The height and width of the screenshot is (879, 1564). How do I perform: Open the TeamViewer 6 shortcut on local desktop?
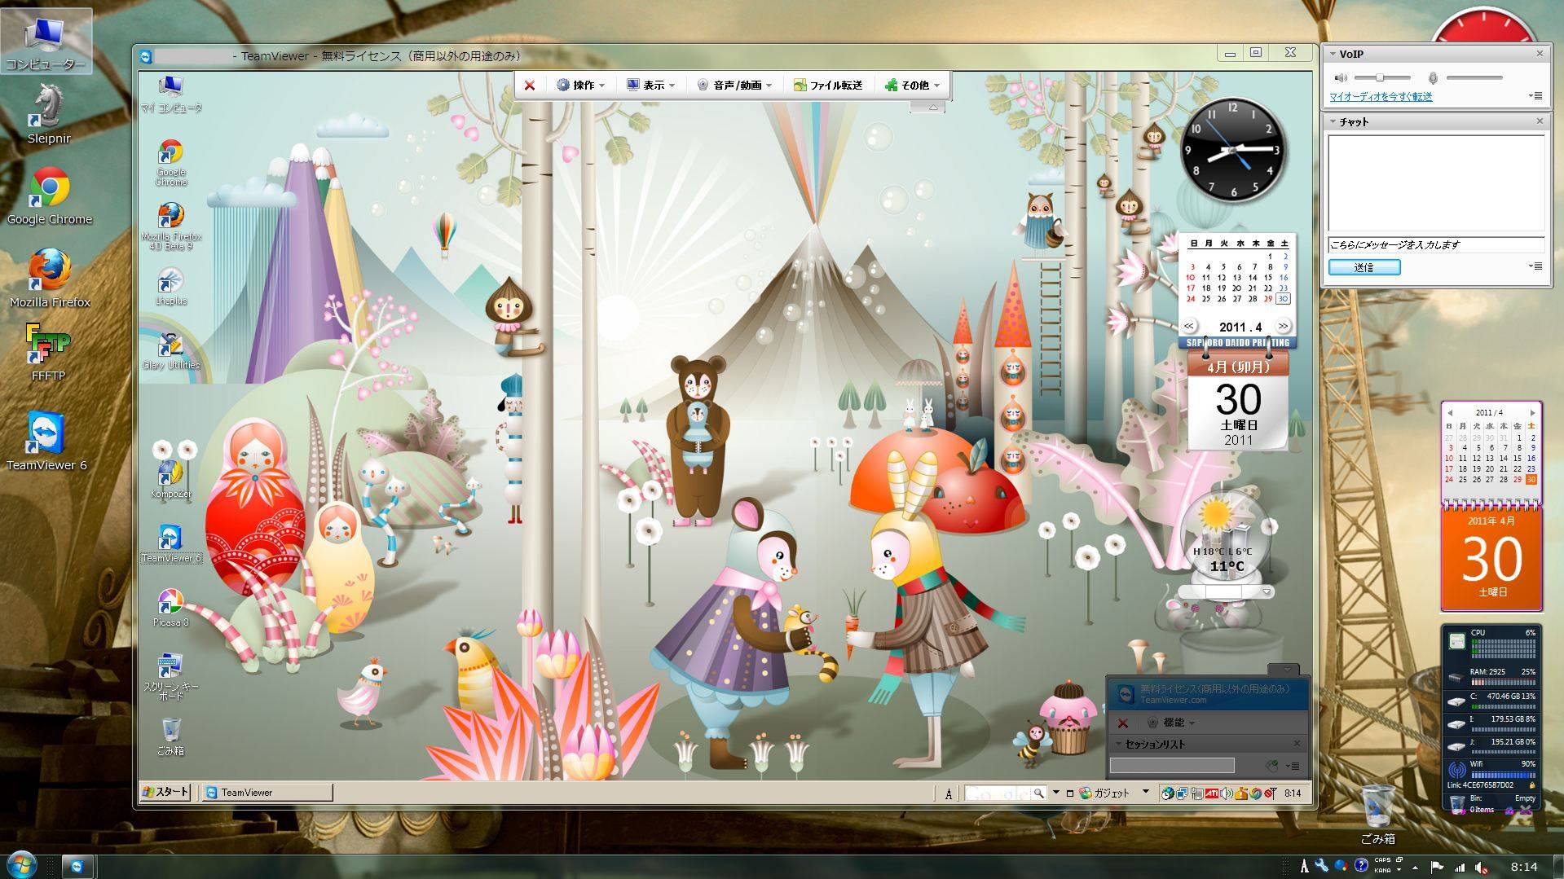46,442
